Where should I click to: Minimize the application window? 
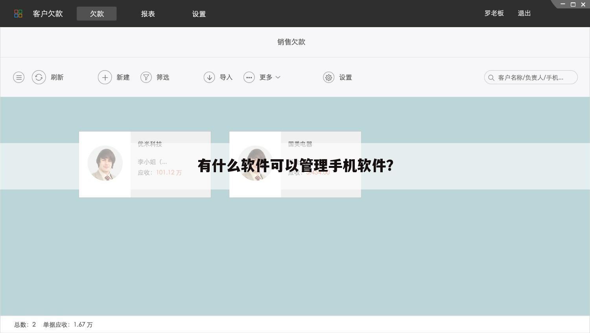pyautogui.click(x=563, y=4)
